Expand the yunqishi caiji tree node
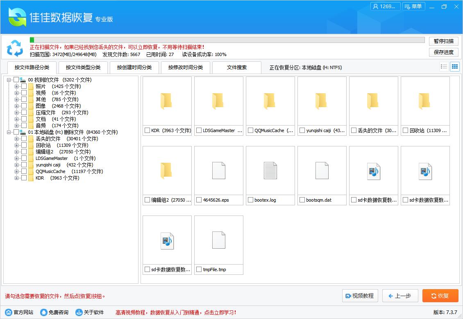463x319 pixels. [16, 165]
